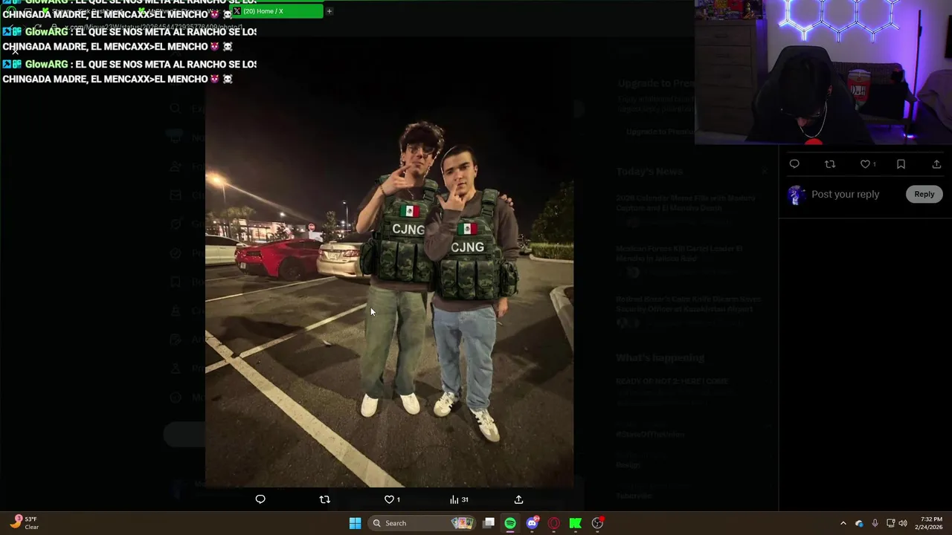Click the Reply button
The image size is (952, 535).
[924, 194]
